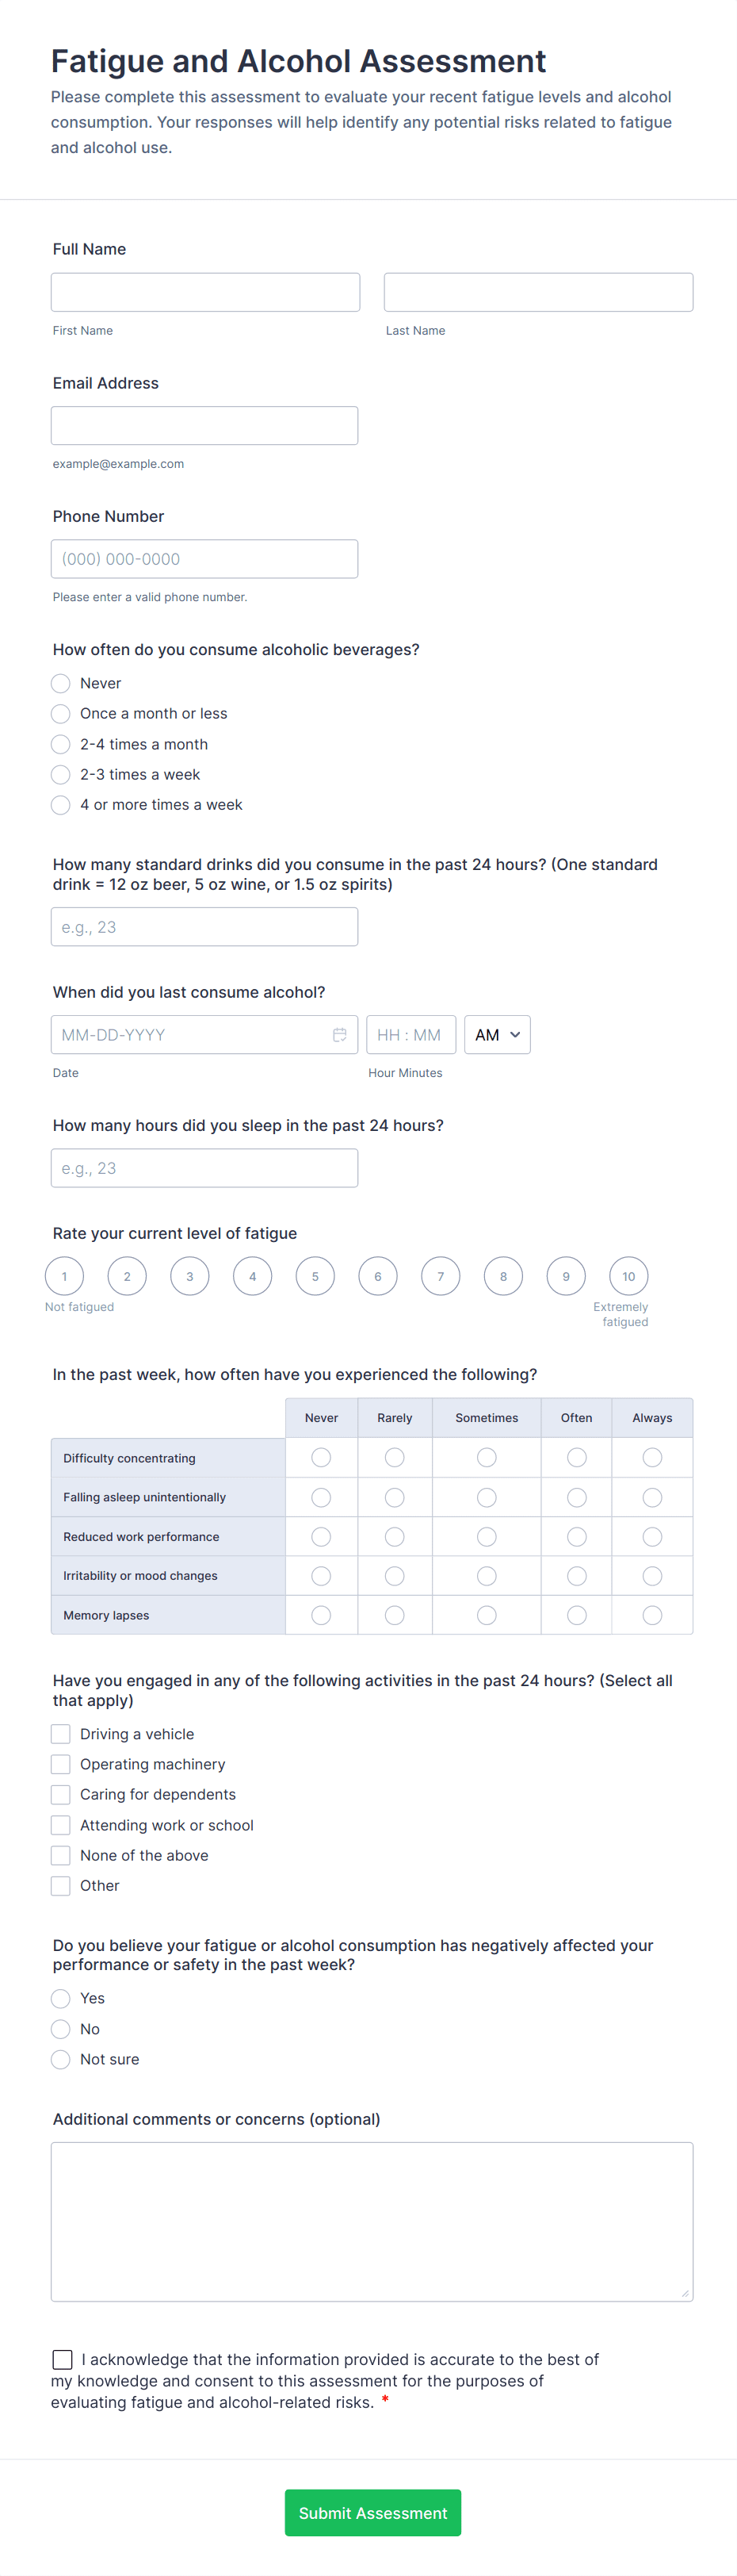Focus the First Name input field
Screen dimensions: 737x2576
204,292
